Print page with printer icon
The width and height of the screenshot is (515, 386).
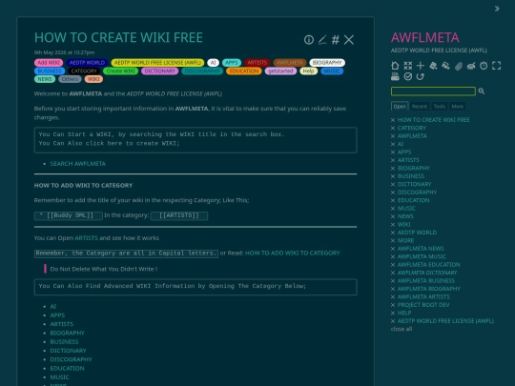(x=395, y=76)
